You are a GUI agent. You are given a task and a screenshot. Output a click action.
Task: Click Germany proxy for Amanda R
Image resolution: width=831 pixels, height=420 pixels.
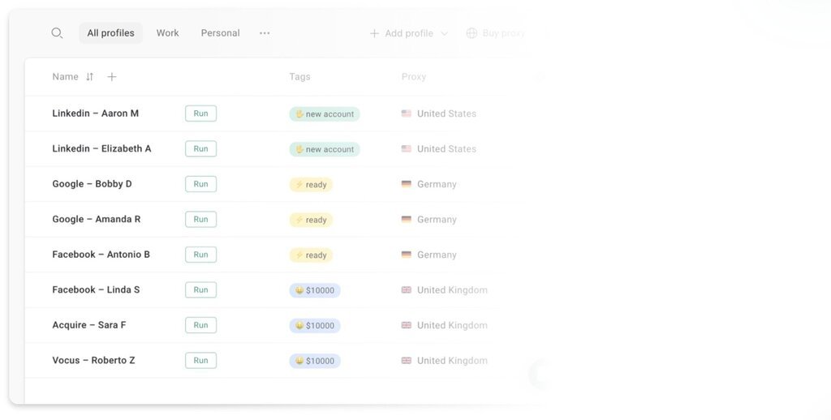(x=437, y=219)
